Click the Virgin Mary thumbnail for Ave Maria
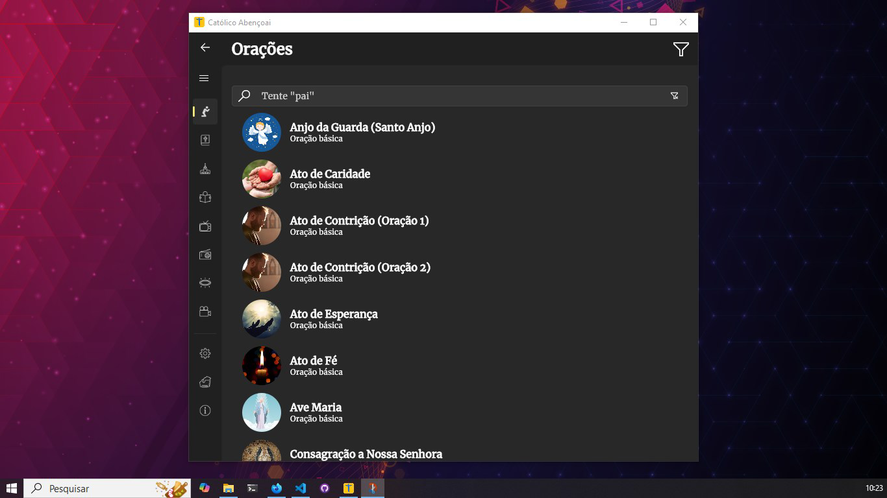The image size is (887, 498). coord(262,412)
